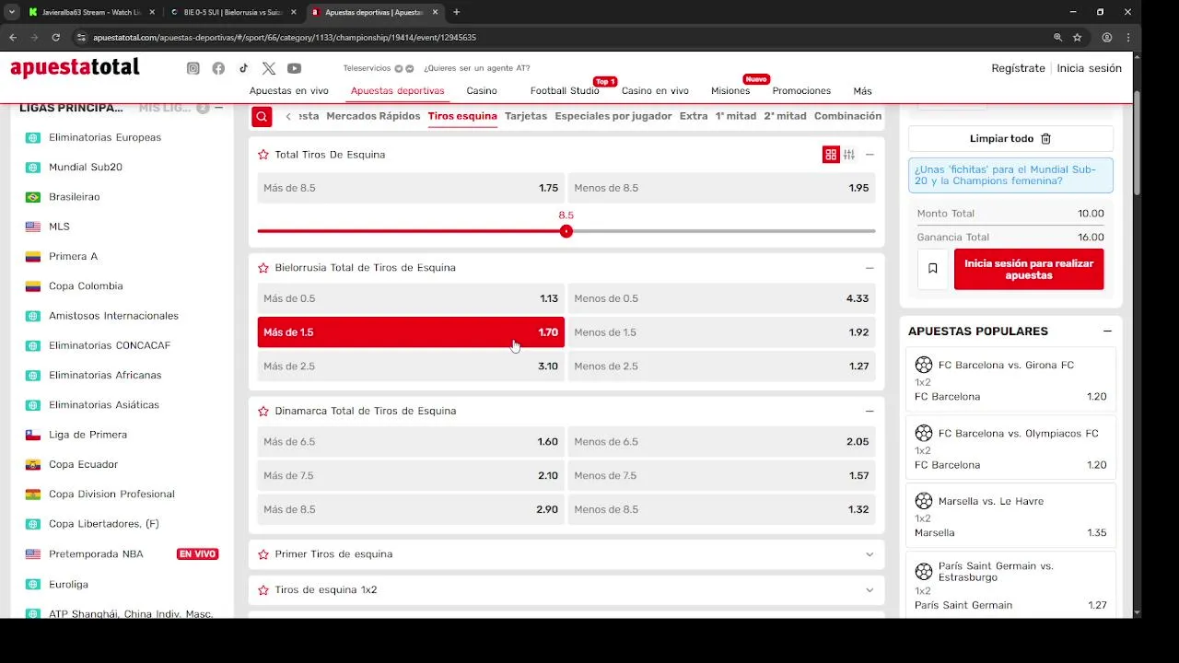This screenshot has width=1179, height=663.
Task: Switch to the Mercados Rápidos tab
Action: [373, 116]
